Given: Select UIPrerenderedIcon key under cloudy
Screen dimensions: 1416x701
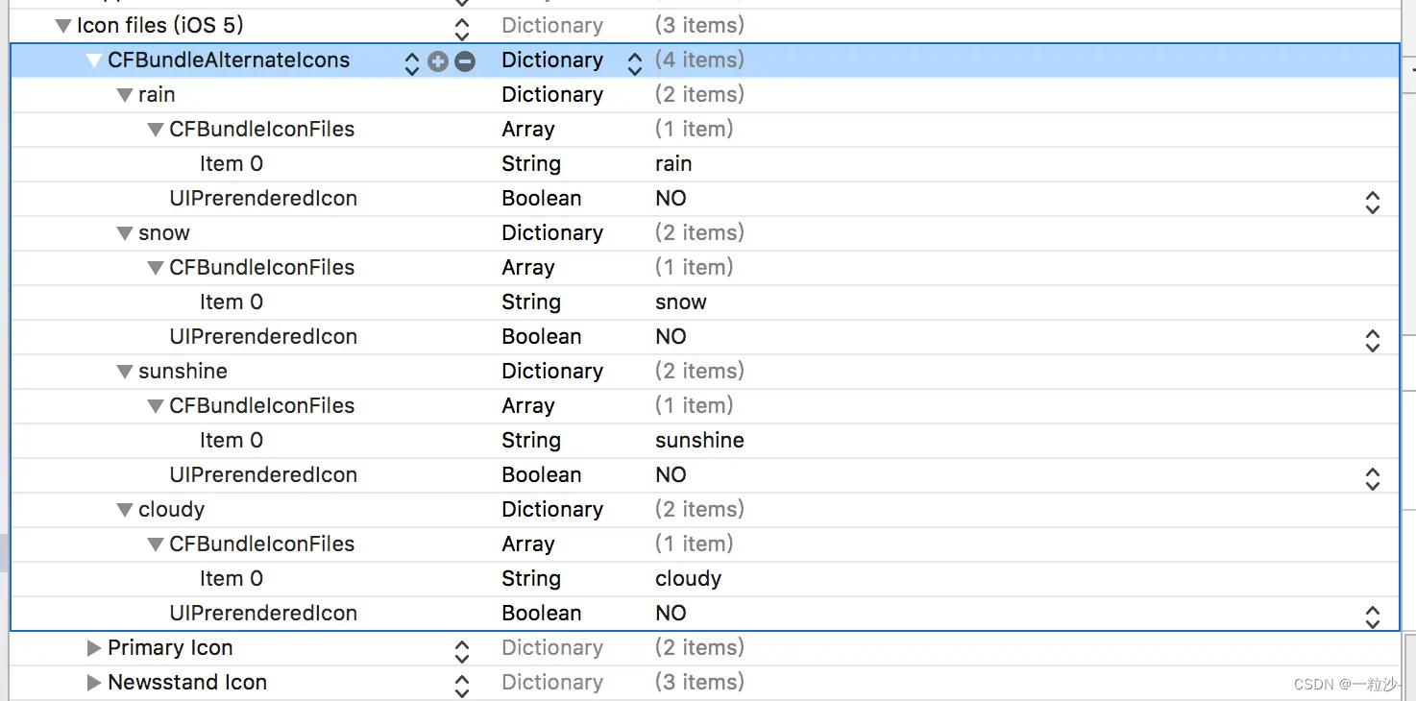Looking at the screenshot, I should pyautogui.click(x=263, y=614).
